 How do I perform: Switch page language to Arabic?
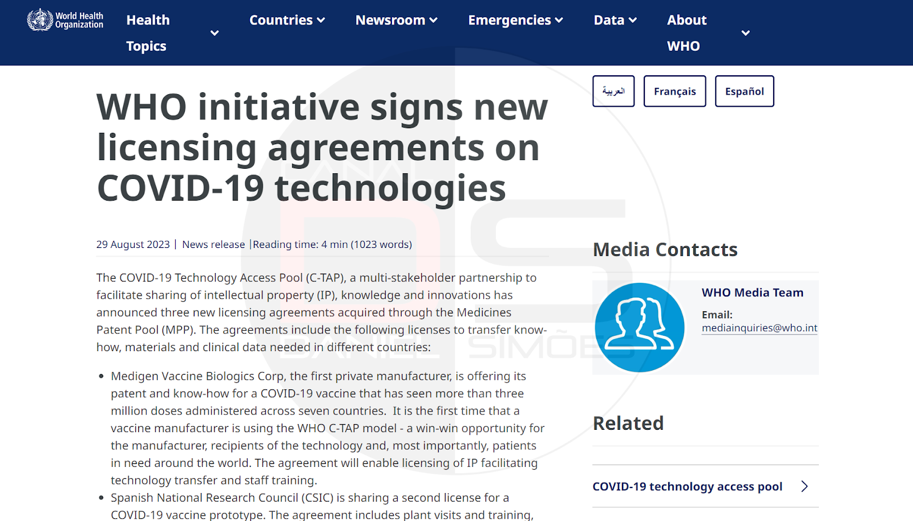pyautogui.click(x=613, y=91)
